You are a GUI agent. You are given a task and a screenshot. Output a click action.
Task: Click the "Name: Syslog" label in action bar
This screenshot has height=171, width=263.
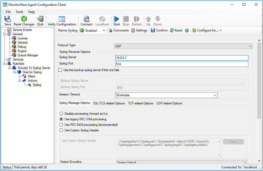(x=67, y=30)
